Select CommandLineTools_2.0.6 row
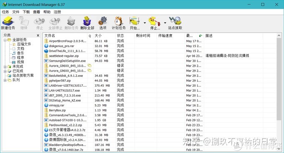 click(160, 115)
